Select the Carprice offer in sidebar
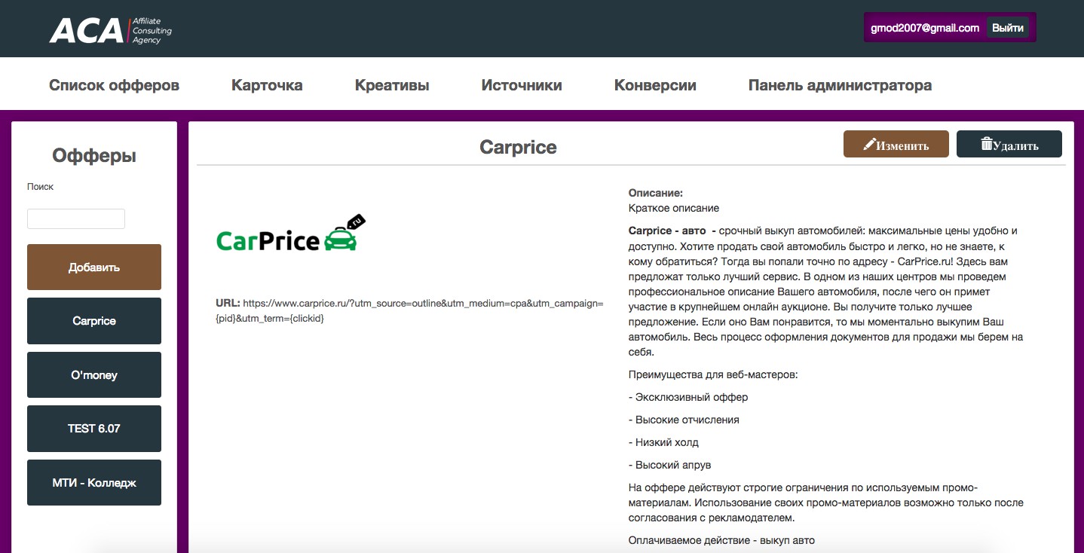Image resolution: width=1084 pixels, height=553 pixels. pyautogui.click(x=94, y=321)
